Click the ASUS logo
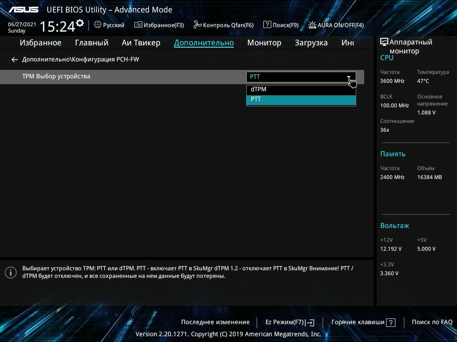Viewport: 457px width, 342px height. click(23, 10)
